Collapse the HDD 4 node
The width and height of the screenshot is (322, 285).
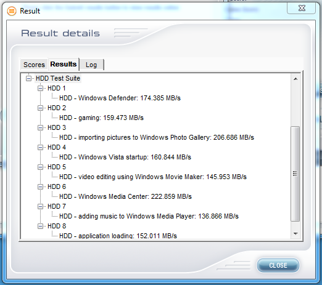[40, 147]
